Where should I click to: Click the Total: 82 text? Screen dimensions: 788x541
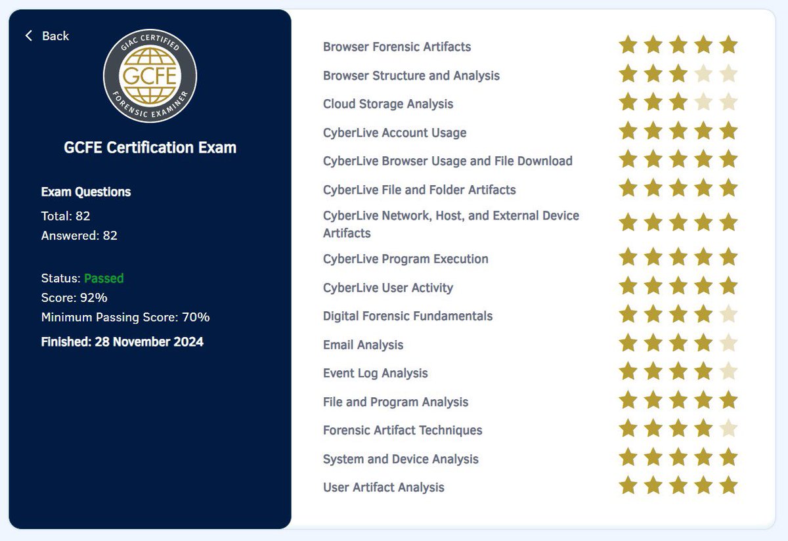[x=66, y=216]
